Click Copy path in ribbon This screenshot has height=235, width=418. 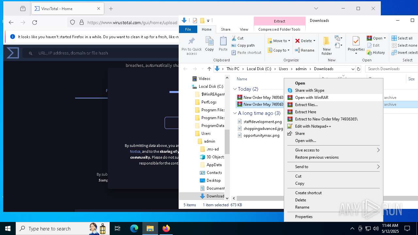click(x=243, y=45)
